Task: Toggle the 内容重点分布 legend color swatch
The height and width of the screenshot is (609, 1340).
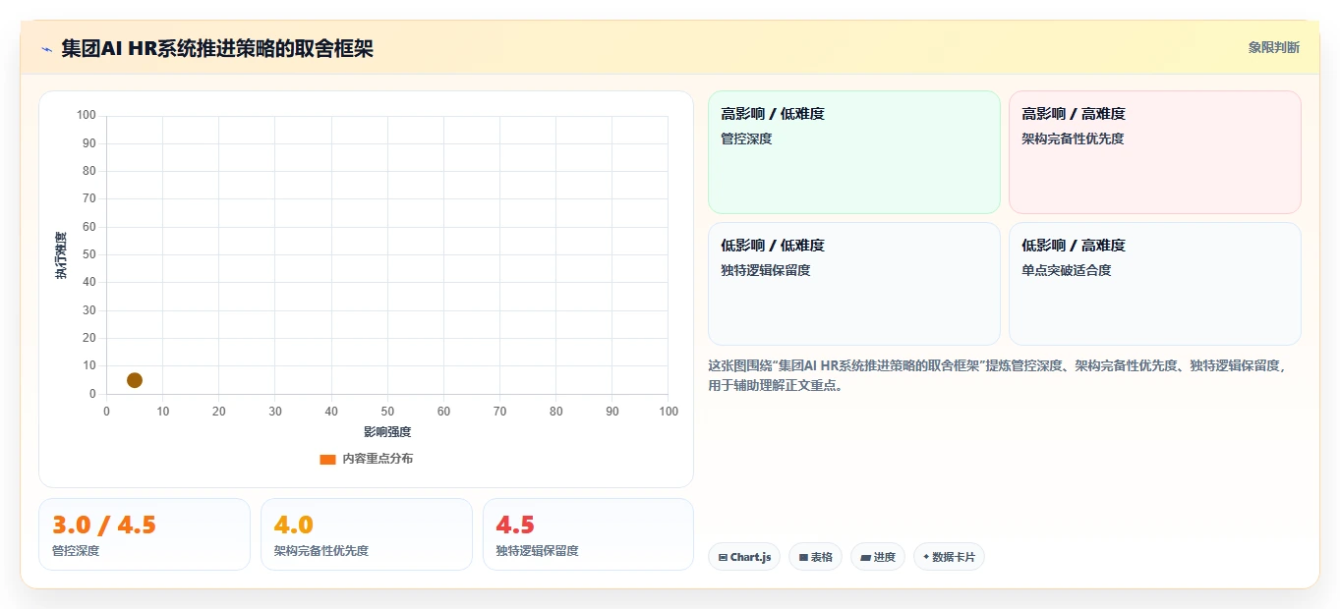Action: (x=328, y=459)
